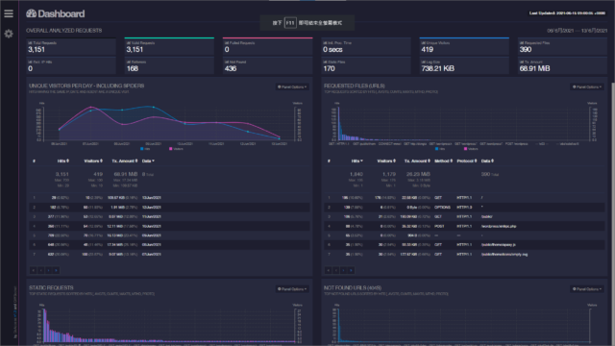This screenshot has width=615, height=346.
Task: Select the Tx. Amount 68.91 MiB card
Action: 562,65
